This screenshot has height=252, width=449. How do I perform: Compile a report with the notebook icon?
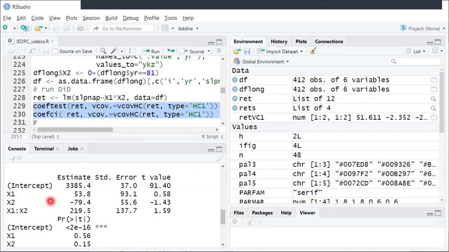tap(132, 51)
